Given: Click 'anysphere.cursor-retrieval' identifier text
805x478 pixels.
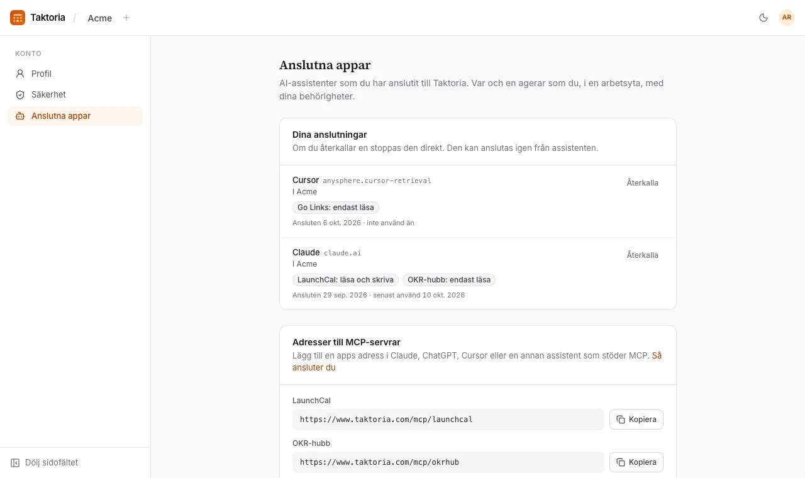Looking at the screenshot, I should coord(377,181).
